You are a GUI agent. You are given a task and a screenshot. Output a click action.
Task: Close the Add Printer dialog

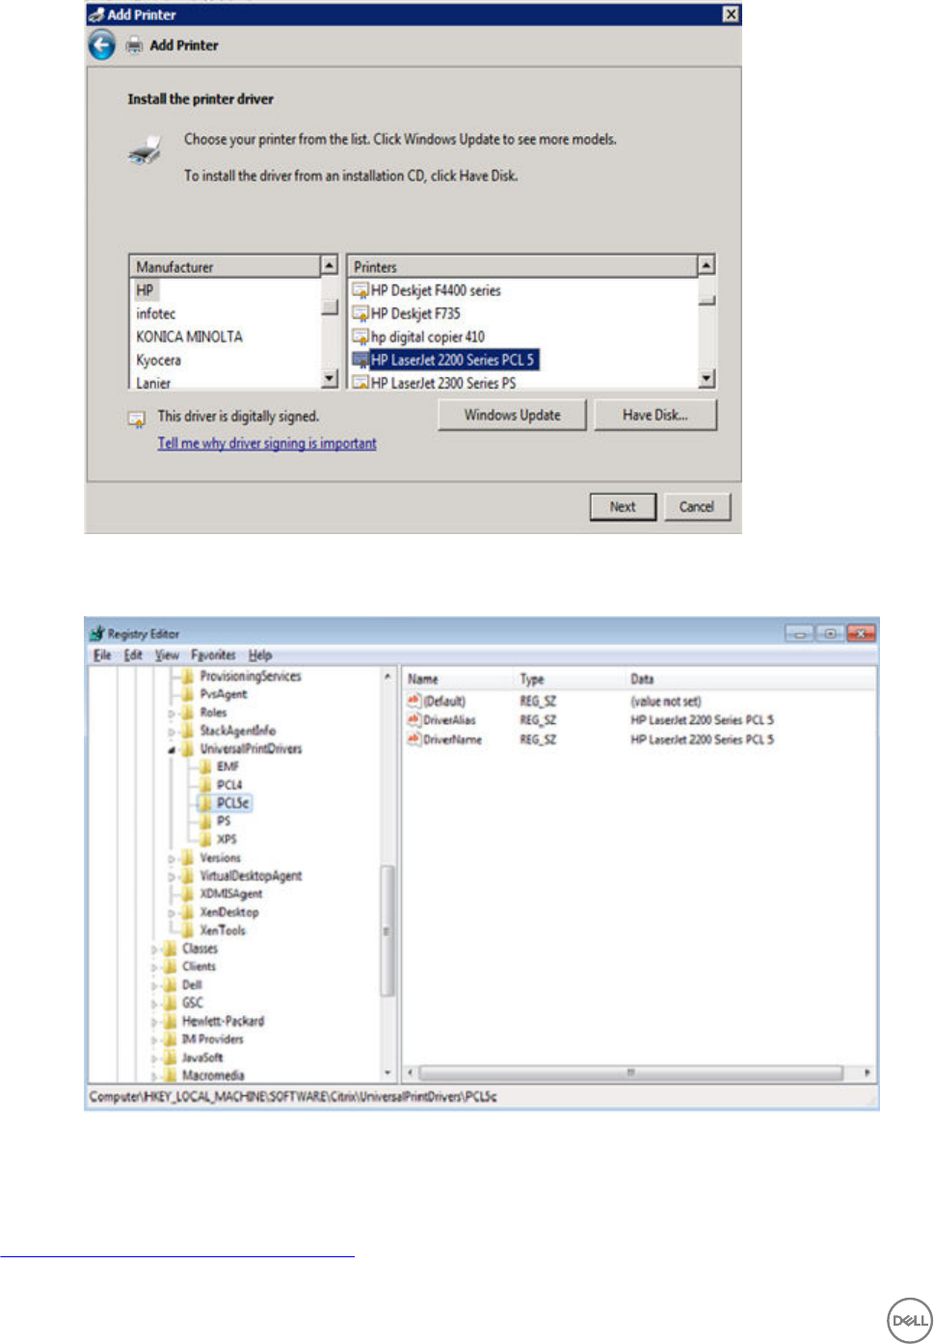[731, 13]
